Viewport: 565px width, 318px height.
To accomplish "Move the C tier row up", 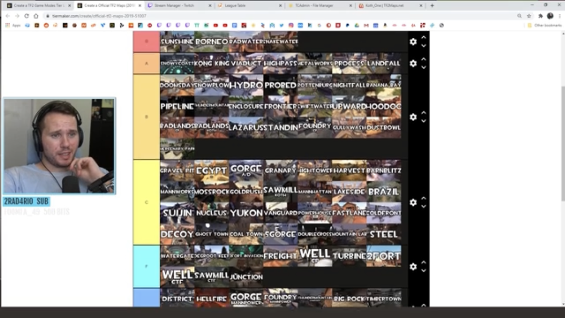I will coord(424,198).
